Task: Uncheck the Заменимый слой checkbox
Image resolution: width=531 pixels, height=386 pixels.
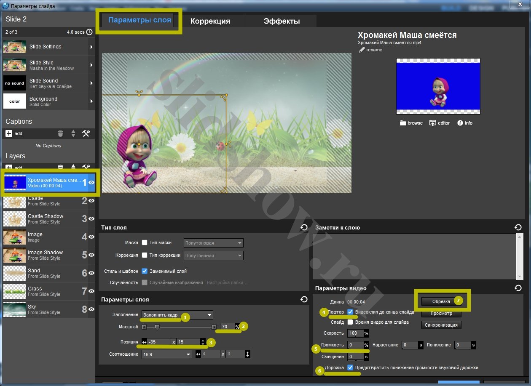Action: [145, 271]
